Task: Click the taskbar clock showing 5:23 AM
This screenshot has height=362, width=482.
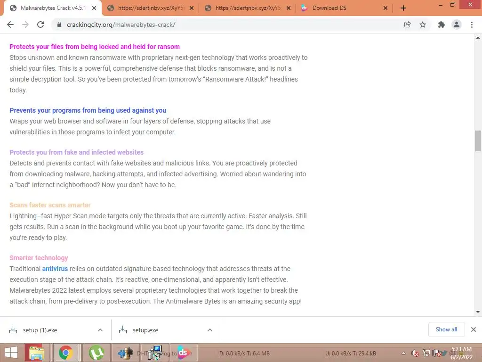Action: (x=461, y=353)
